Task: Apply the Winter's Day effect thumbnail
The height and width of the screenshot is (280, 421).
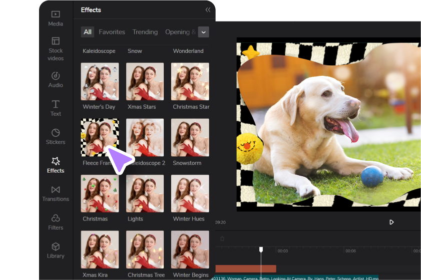Action: [x=100, y=81]
